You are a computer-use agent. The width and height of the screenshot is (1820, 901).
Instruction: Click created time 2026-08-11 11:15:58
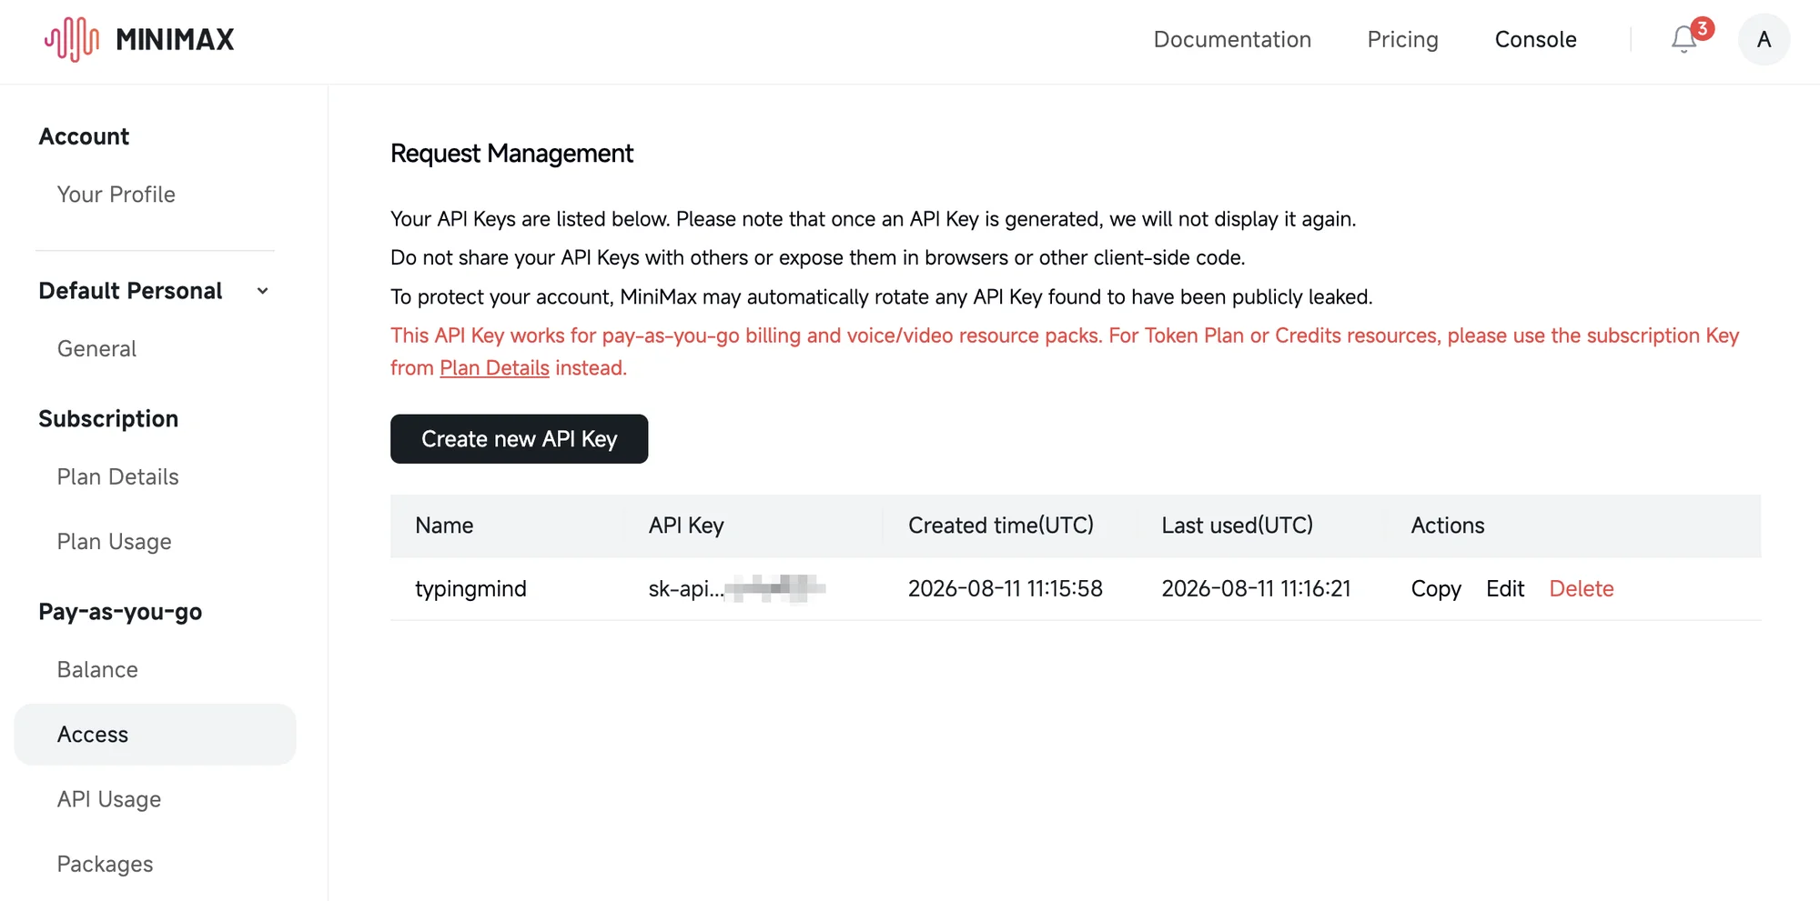click(x=1005, y=589)
